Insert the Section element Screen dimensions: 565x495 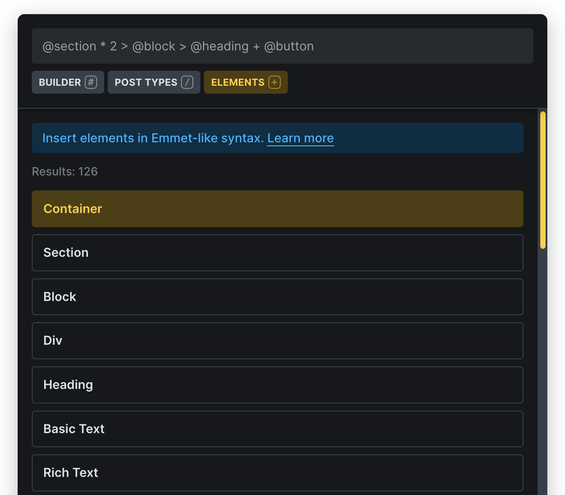pyautogui.click(x=277, y=253)
